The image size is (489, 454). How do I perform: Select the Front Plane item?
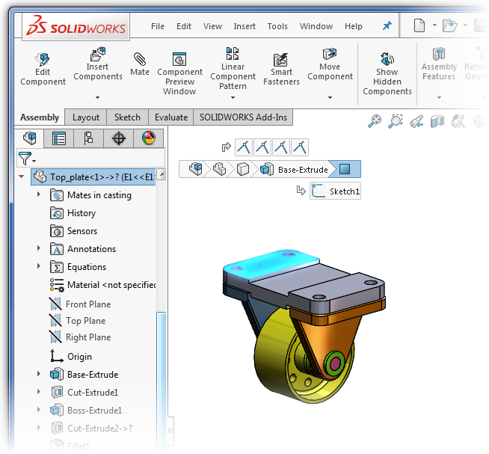[87, 304]
